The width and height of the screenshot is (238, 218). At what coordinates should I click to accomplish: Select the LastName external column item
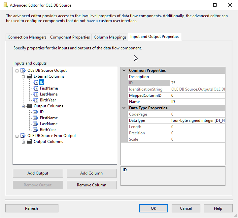49,94
